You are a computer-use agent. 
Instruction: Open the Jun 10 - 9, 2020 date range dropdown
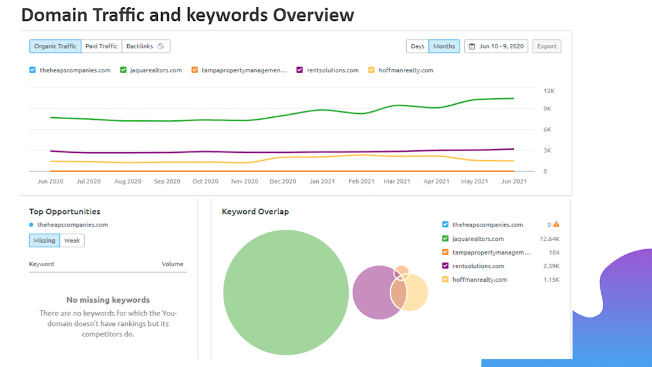tap(497, 46)
